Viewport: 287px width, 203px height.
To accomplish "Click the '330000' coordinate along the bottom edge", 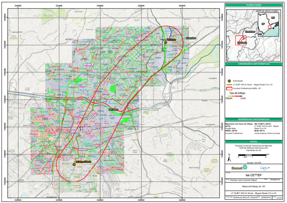I will pyautogui.click(x=18, y=200).
